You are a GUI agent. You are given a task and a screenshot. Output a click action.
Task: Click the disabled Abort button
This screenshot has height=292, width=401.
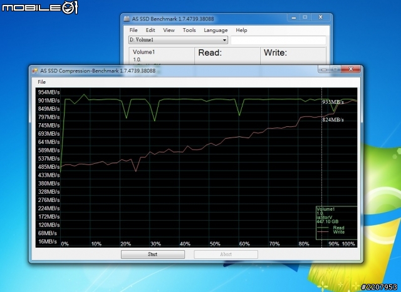pyautogui.click(x=226, y=254)
